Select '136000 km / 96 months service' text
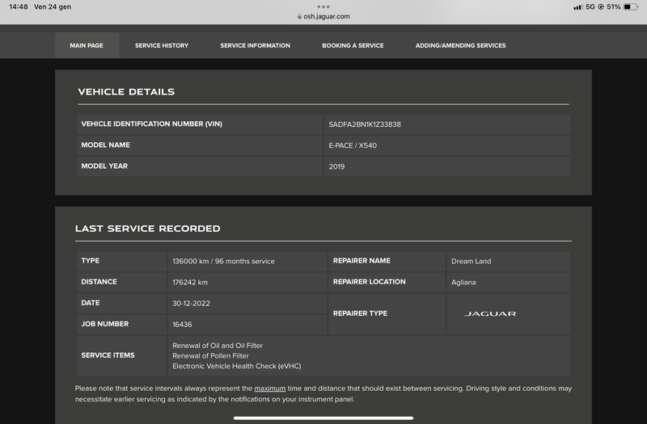The width and height of the screenshot is (647, 424). pyautogui.click(x=224, y=261)
